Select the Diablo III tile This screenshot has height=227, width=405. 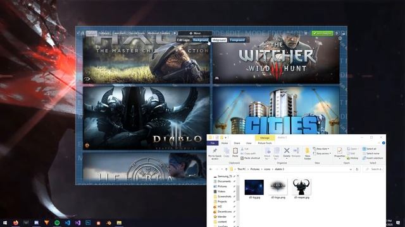pos(146,118)
